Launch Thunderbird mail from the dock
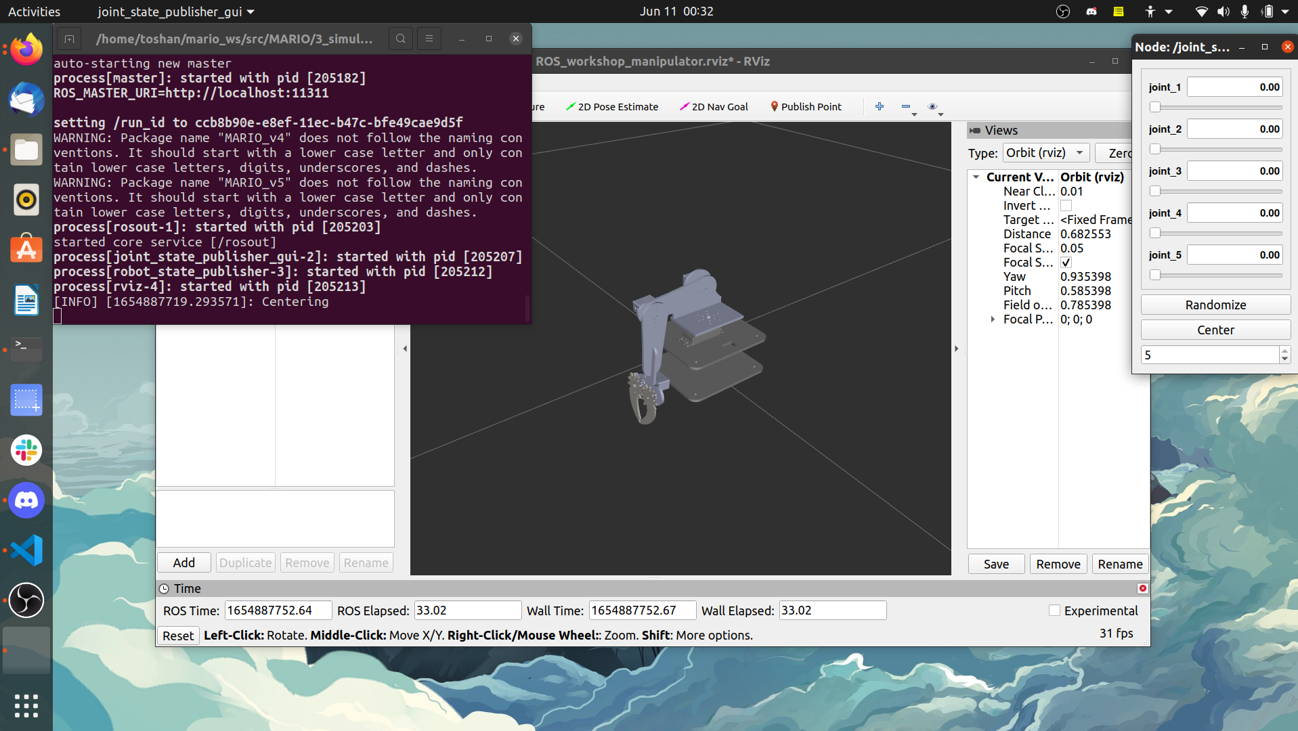Viewport: 1298px width, 731px height. [26, 99]
